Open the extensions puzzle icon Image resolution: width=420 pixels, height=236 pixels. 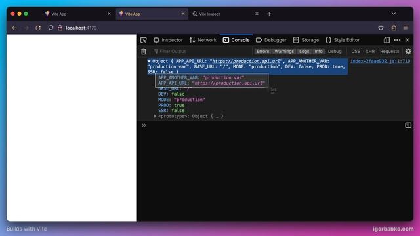394,28
